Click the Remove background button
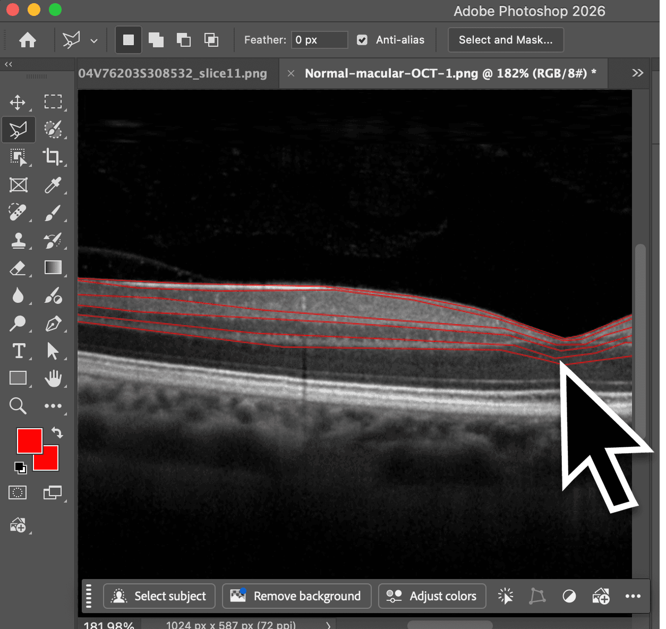Image resolution: width=666 pixels, height=629 pixels. click(x=297, y=596)
